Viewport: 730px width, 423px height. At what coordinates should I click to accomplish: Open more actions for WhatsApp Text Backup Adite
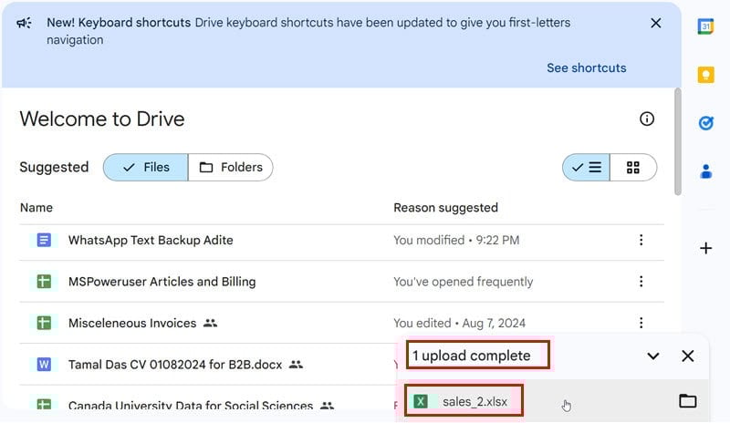(641, 240)
